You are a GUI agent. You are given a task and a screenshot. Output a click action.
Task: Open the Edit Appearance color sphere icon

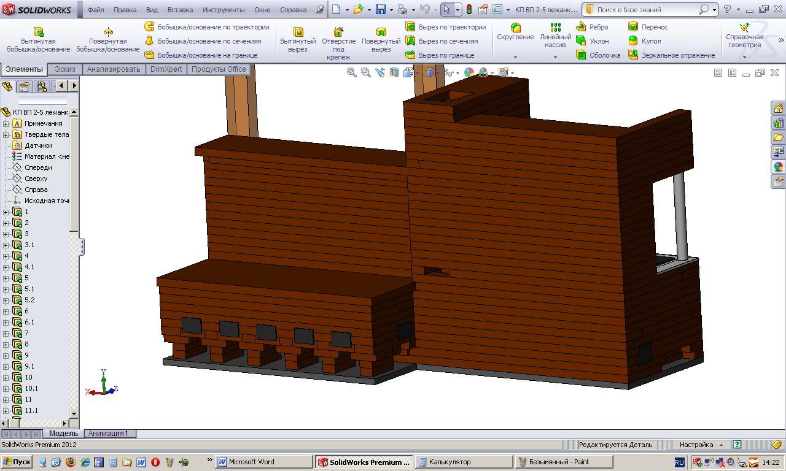[469, 72]
